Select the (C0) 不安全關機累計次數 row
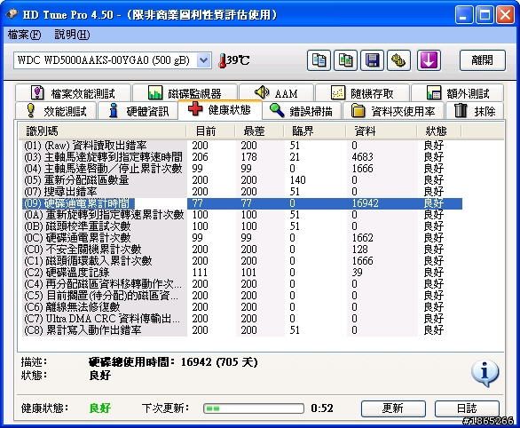The height and width of the screenshot is (428, 520). click(242, 250)
